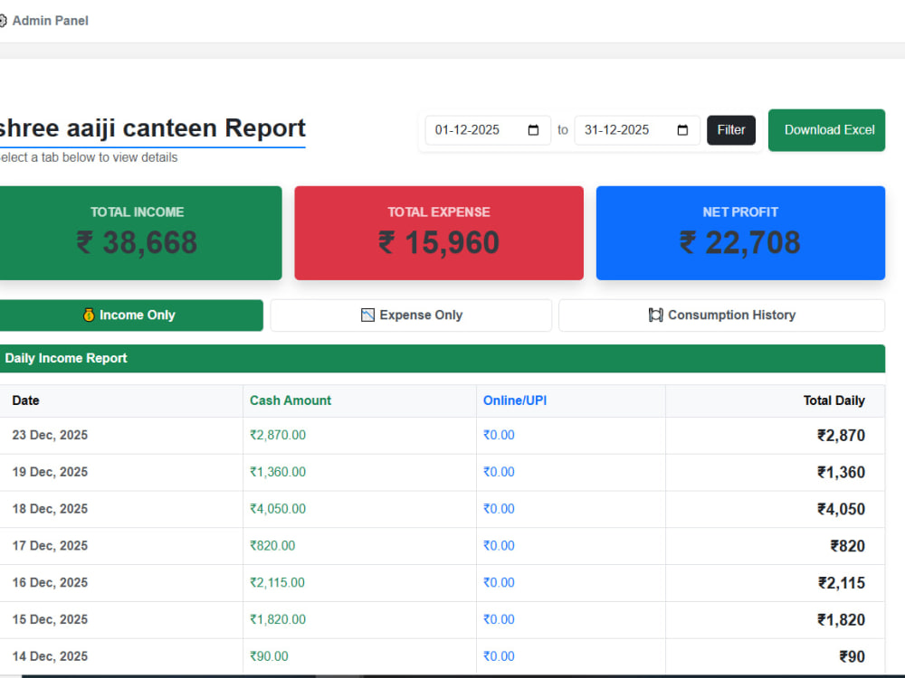
Task: Click total daily value ₹90
Action: pyautogui.click(x=852, y=657)
